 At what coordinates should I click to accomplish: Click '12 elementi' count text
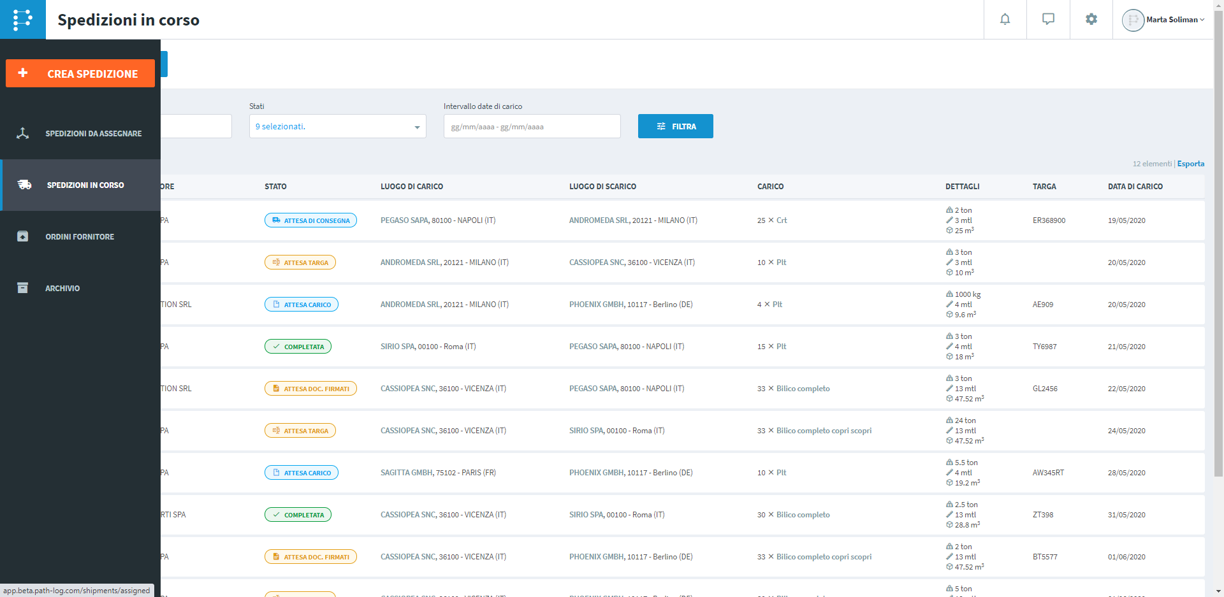pos(1152,164)
